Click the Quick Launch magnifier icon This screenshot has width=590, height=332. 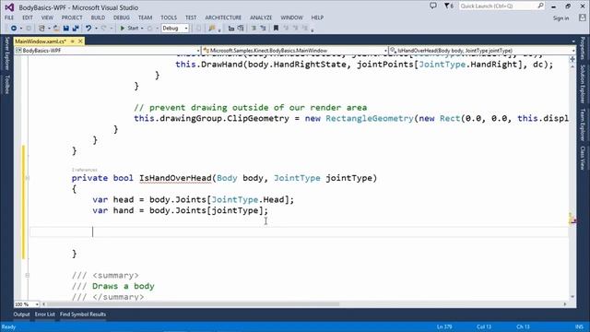click(540, 6)
